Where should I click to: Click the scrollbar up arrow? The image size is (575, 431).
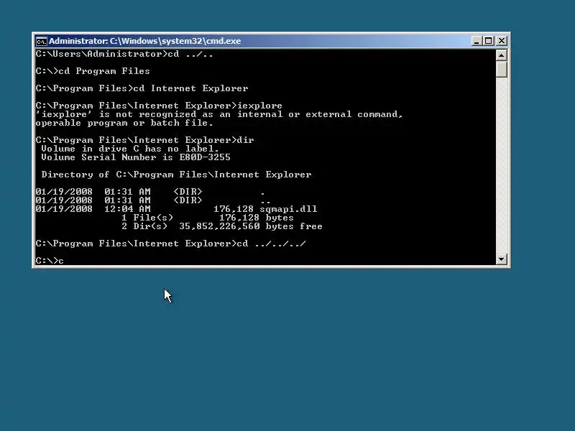501,55
